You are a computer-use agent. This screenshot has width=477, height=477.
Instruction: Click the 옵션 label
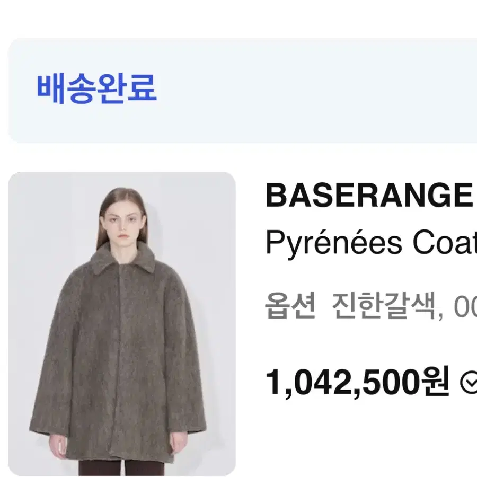[x=290, y=306]
